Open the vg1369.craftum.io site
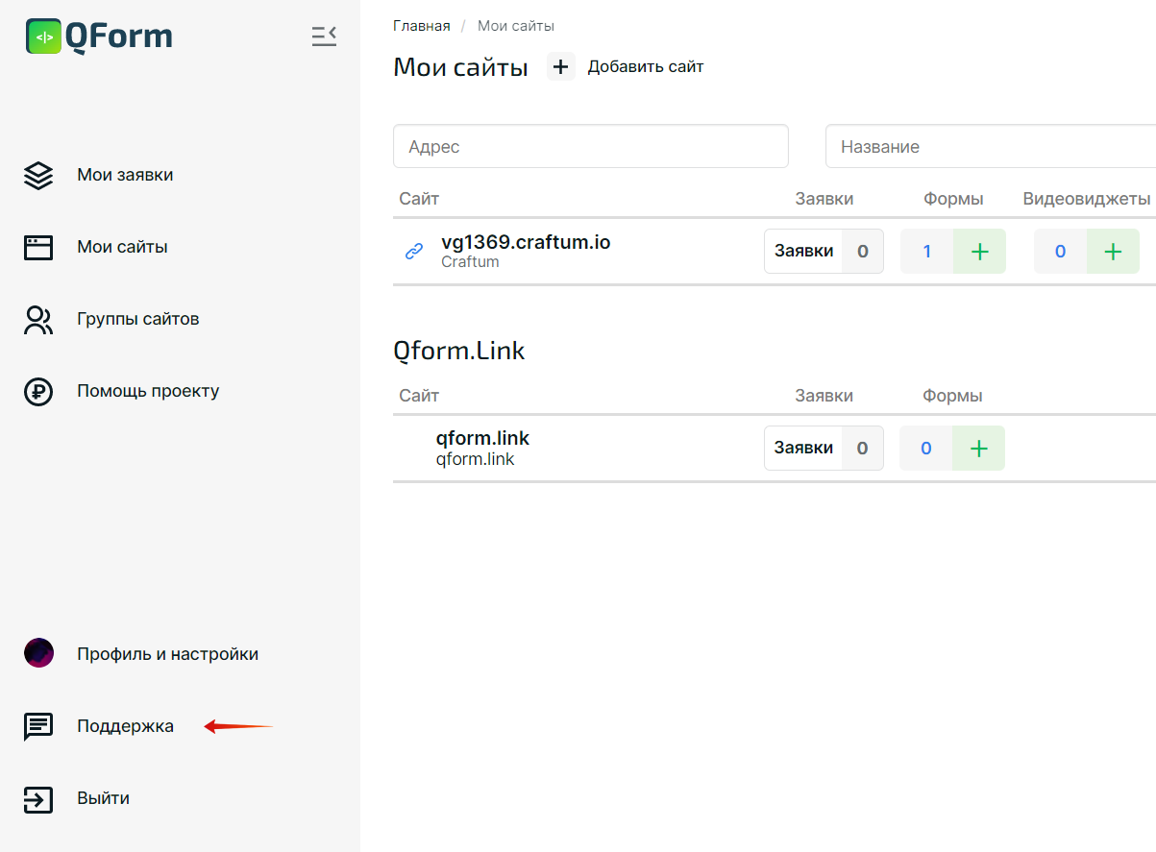Viewport: 1156px width, 852px height. (x=526, y=242)
